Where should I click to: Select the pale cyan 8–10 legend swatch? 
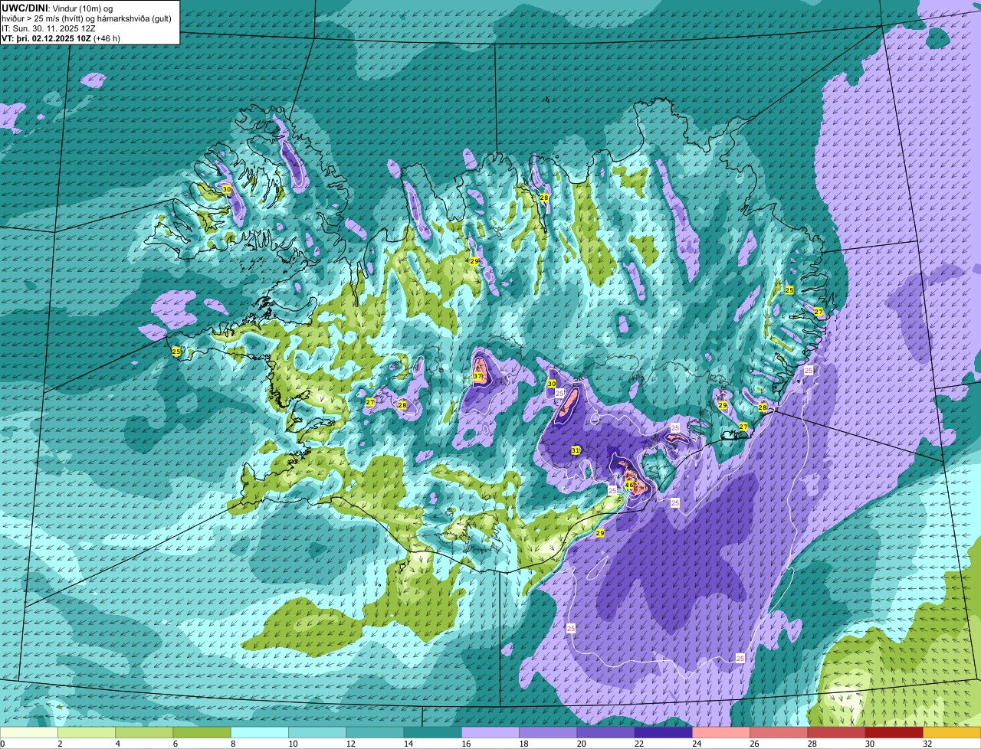[x=260, y=732]
